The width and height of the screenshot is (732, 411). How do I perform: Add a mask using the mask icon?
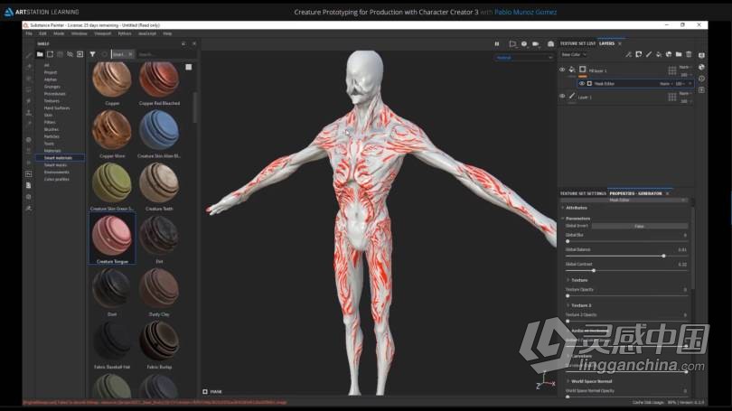(639, 54)
